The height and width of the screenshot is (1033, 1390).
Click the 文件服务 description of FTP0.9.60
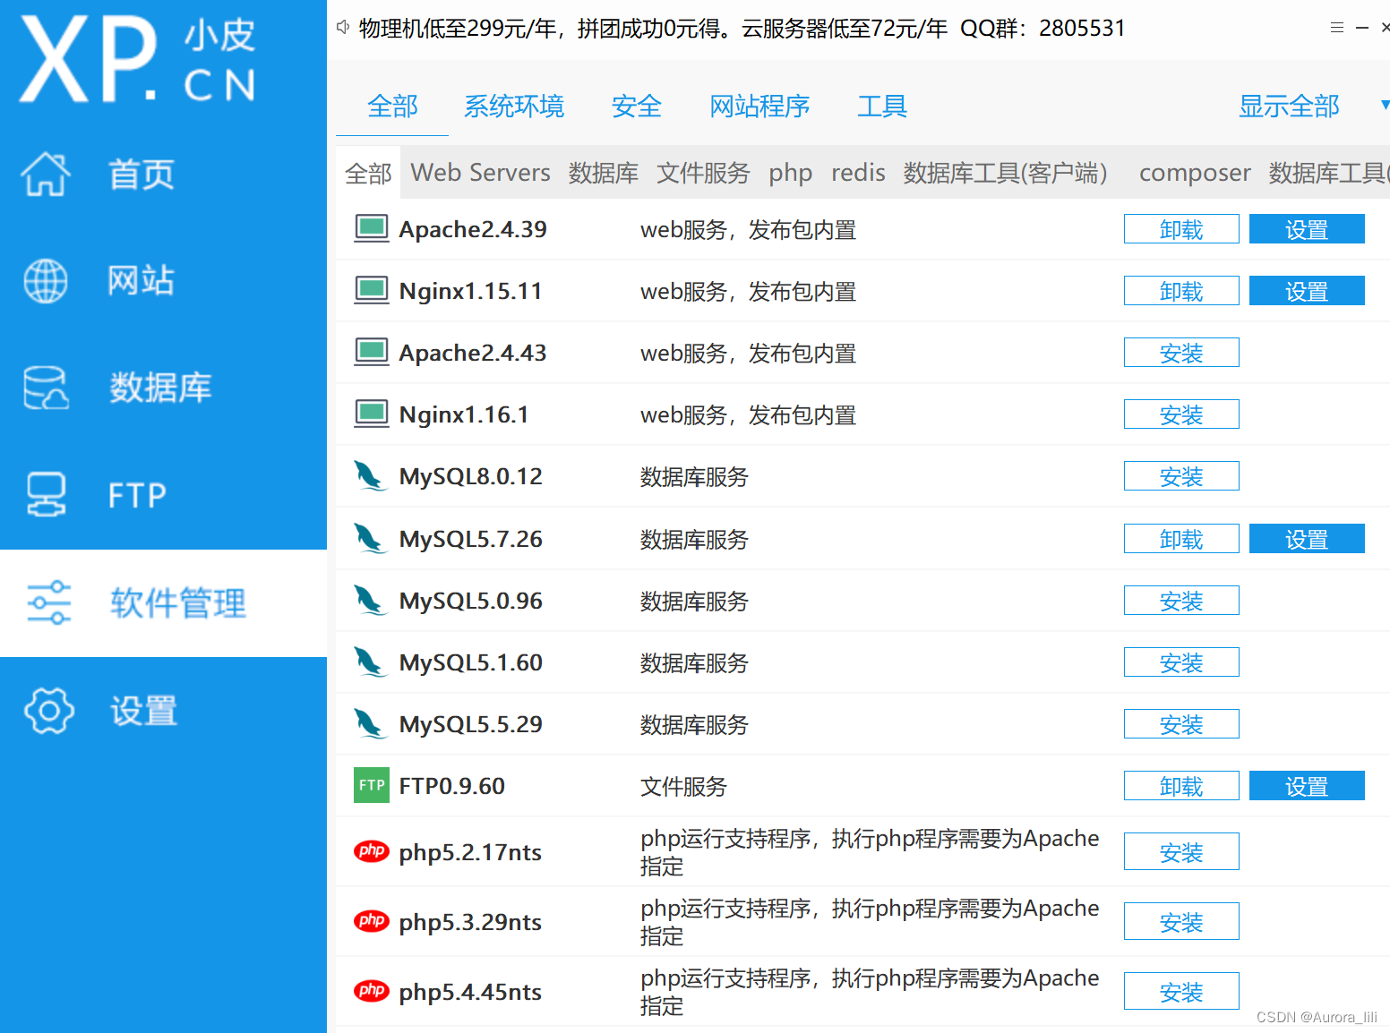click(x=683, y=786)
